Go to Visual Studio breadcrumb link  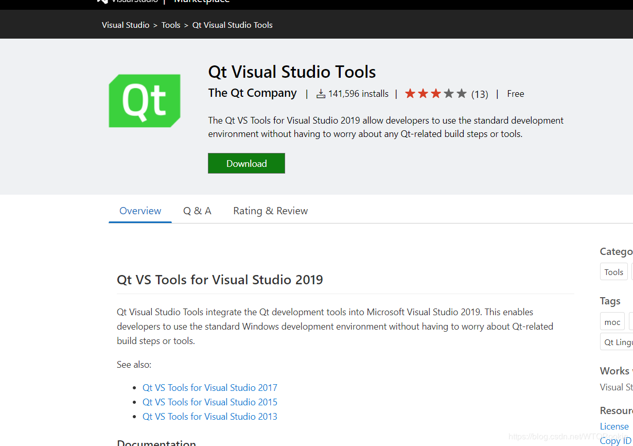(x=126, y=25)
